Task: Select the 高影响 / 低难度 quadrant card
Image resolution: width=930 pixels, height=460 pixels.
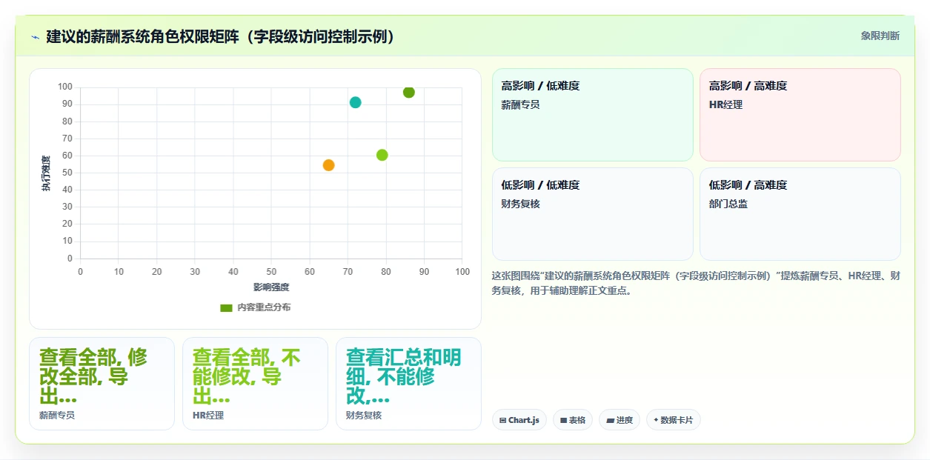Action: click(593, 115)
